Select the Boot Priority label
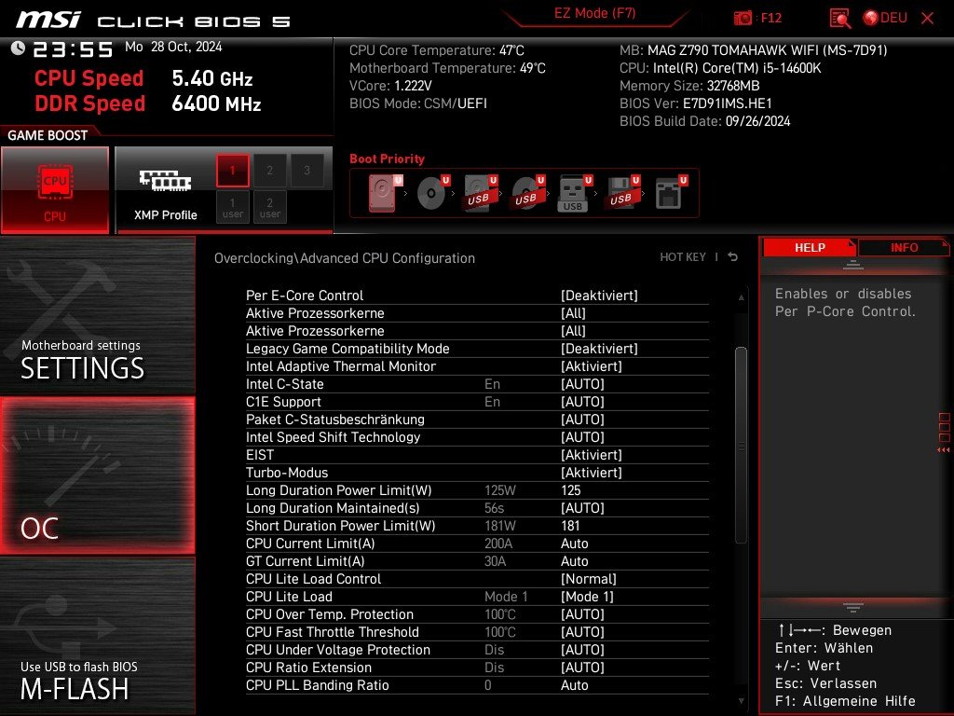The height and width of the screenshot is (716, 954). point(387,158)
